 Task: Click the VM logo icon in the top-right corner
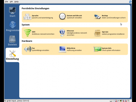tap(130, 2)
